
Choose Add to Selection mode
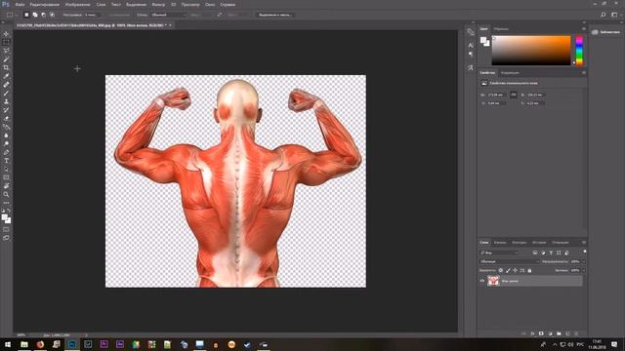(35, 15)
